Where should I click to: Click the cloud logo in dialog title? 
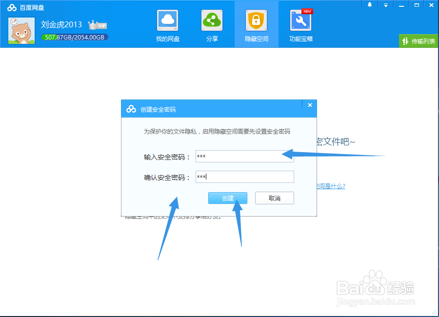pyautogui.click(x=131, y=109)
